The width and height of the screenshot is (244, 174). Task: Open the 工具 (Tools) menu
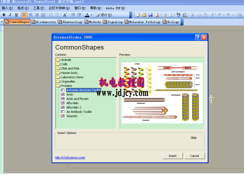(39, 8)
